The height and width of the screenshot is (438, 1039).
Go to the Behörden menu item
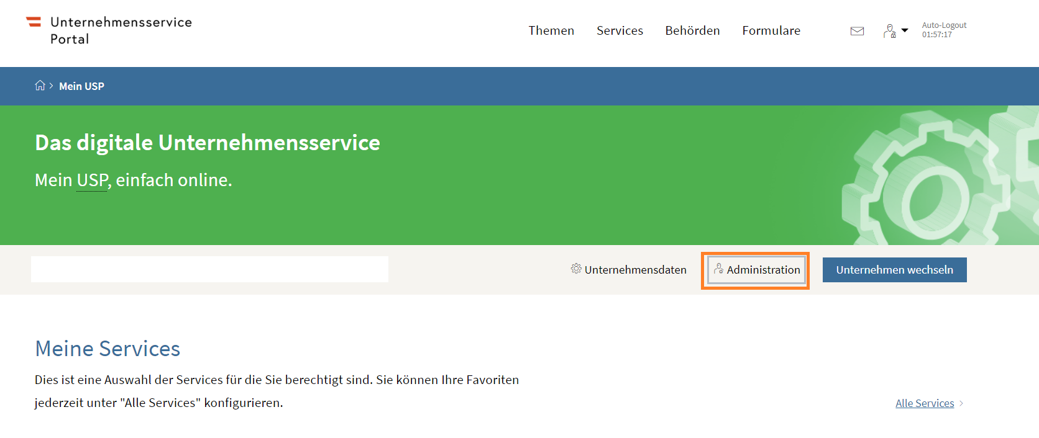pyautogui.click(x=692, y=30)
